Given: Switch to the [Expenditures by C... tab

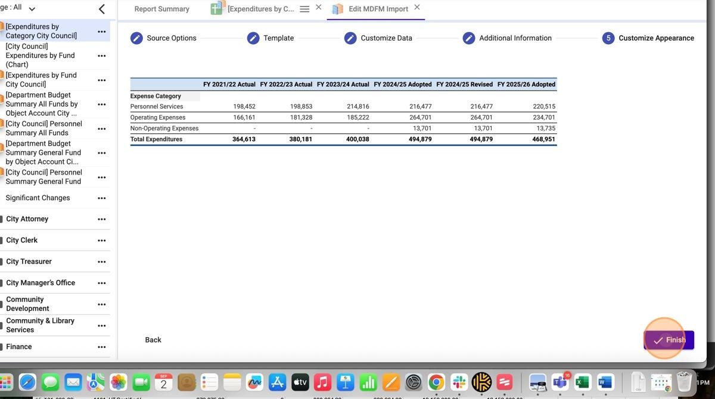Looking at the screenshot, I should [x=260, y=9].
